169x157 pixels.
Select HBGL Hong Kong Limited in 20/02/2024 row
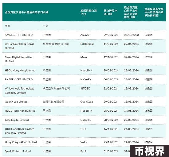[20, 71]
